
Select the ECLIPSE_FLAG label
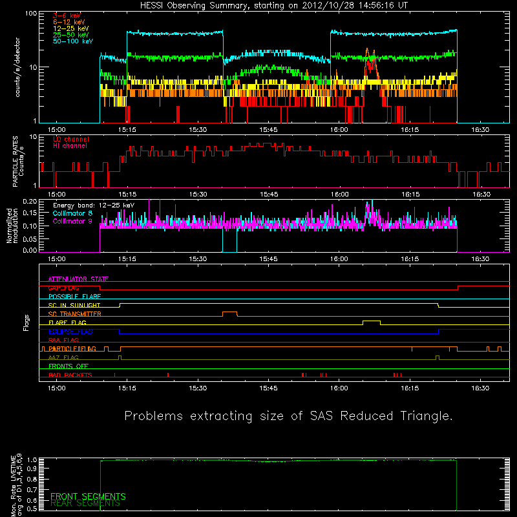(x=70, y=332)
